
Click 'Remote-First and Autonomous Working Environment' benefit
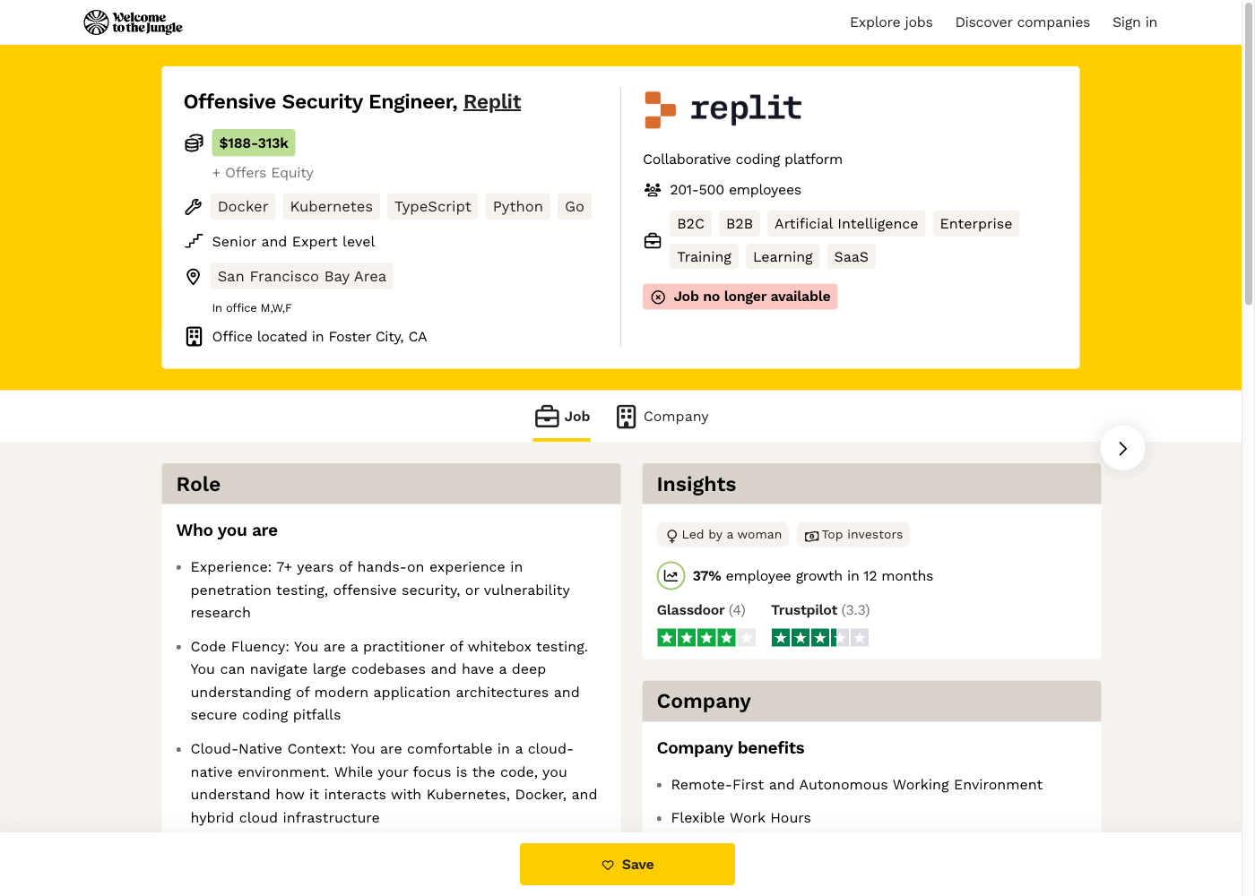point(857,785)
